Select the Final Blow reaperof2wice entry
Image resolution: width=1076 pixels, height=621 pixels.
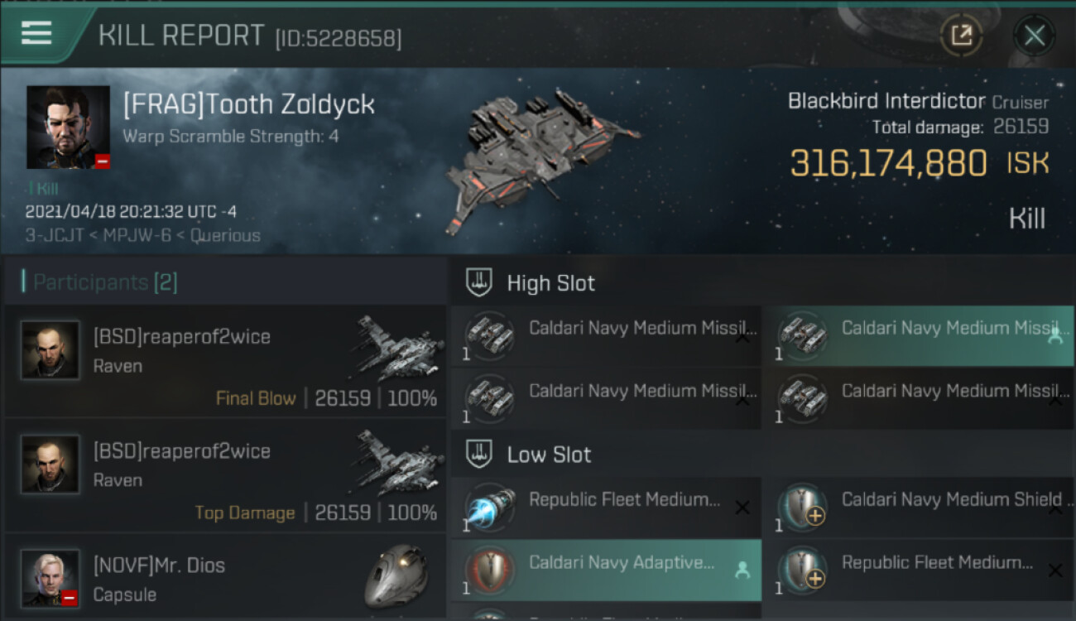pyautogui.click(x=225, y=362)
